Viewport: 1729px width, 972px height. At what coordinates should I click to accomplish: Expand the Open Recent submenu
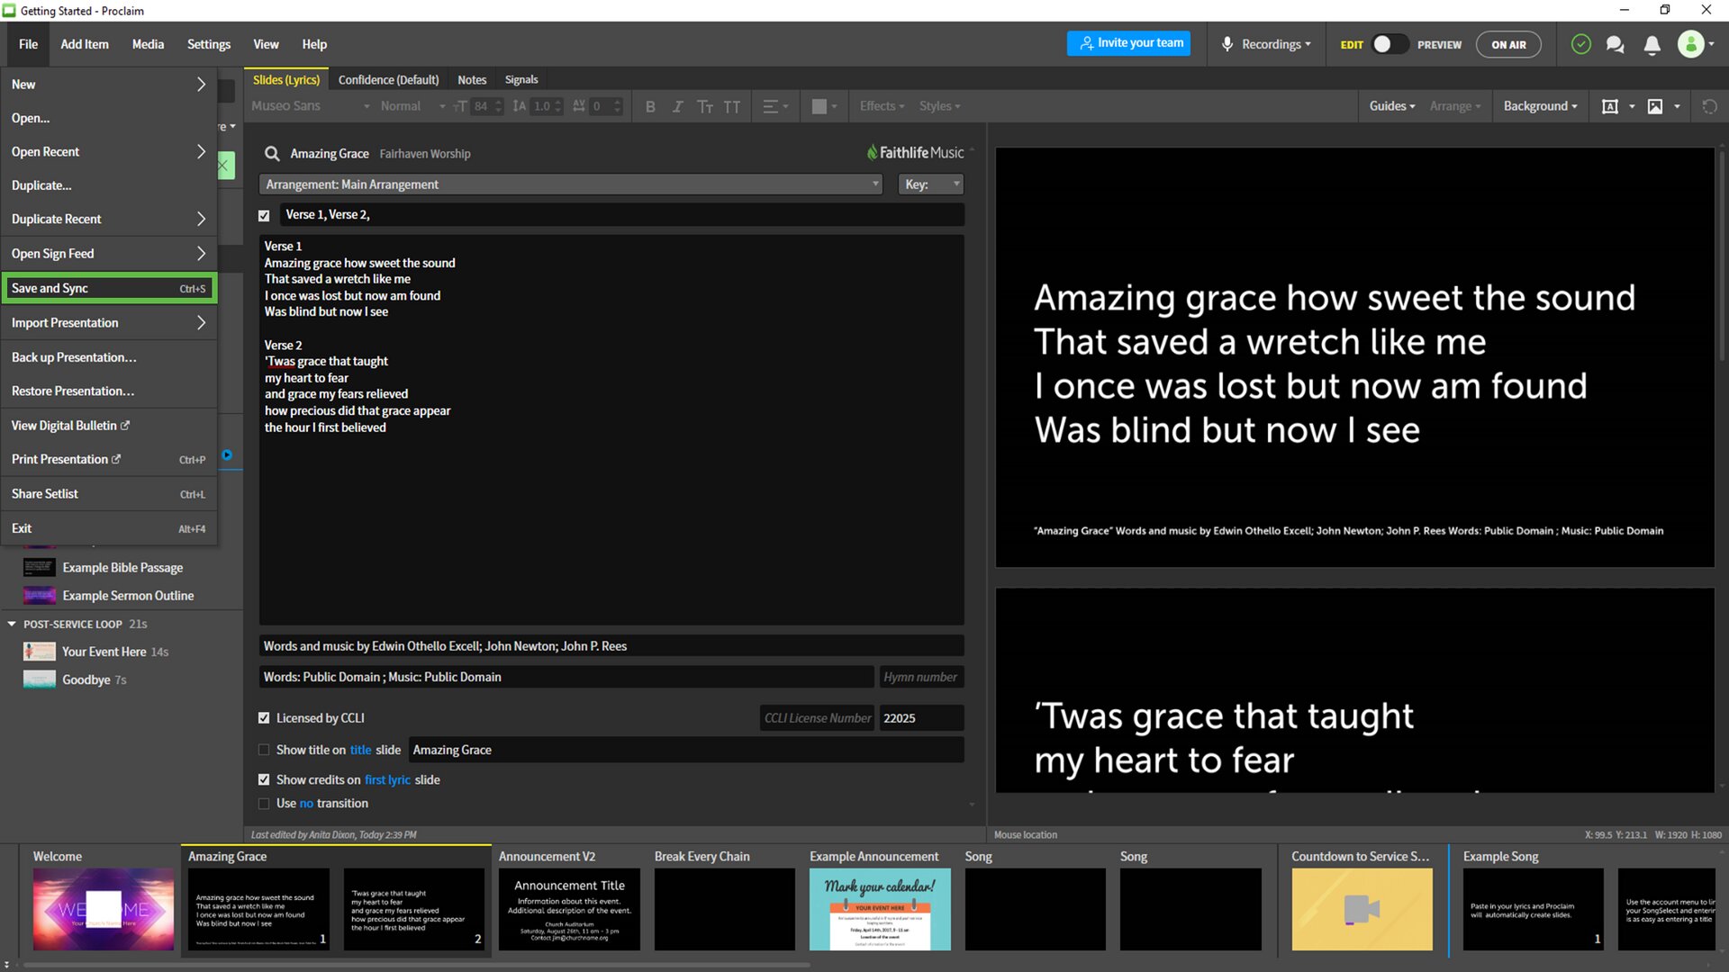click(108, 152)
